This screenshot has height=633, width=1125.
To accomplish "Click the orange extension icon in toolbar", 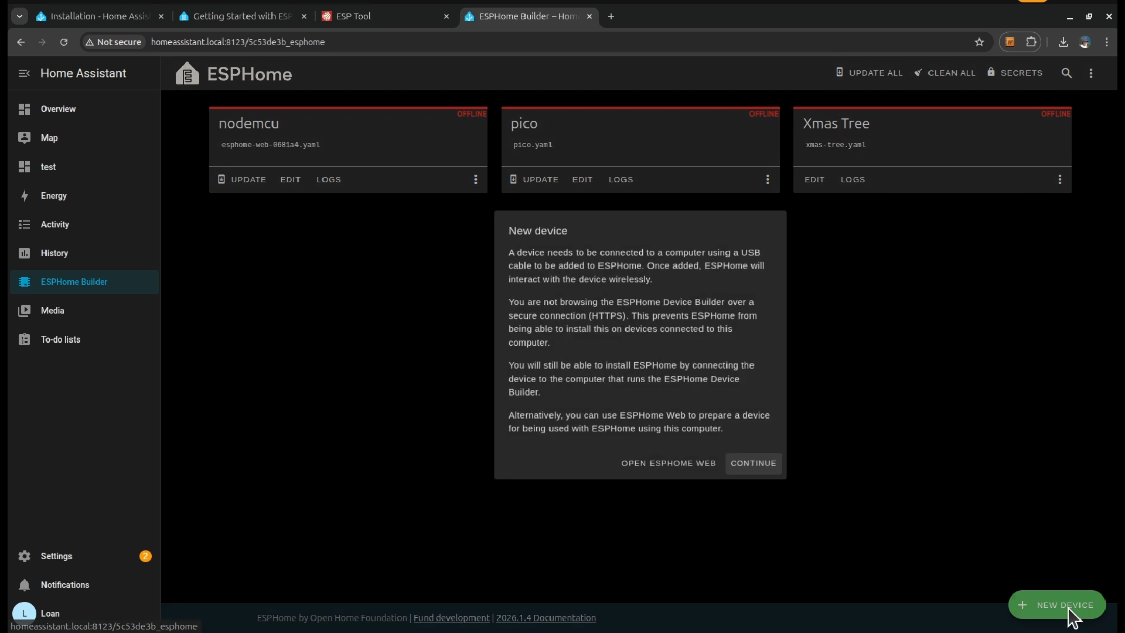I will [1010, 42].
